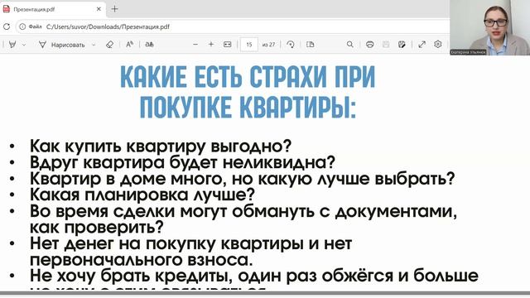Activate the Нарисовать drawing tool

tap(61, 45)
